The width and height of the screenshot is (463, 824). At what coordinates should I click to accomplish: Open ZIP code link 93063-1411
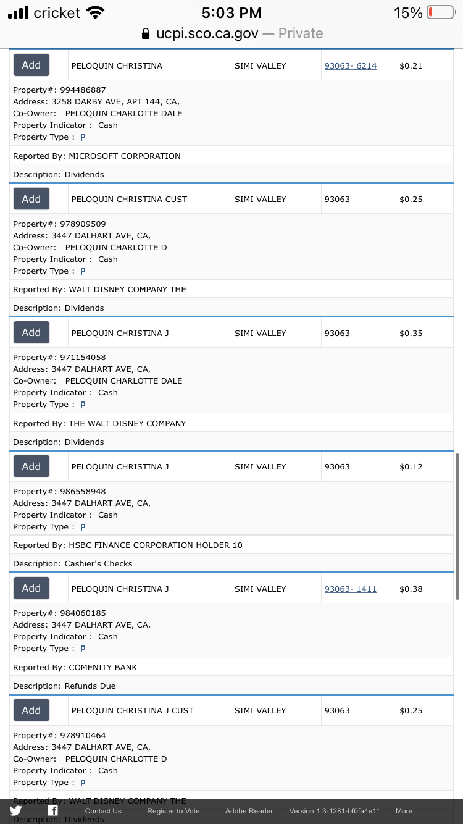351,589
